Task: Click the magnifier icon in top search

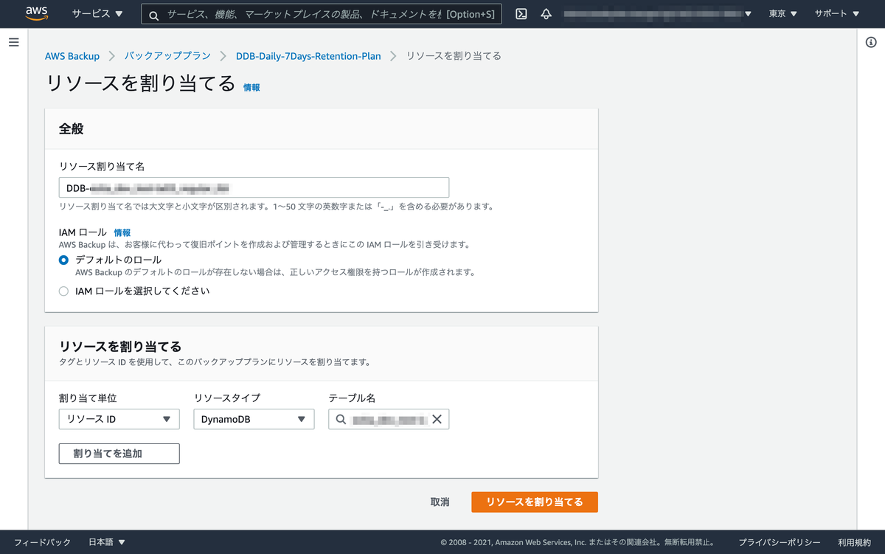Action: (153, 14)
